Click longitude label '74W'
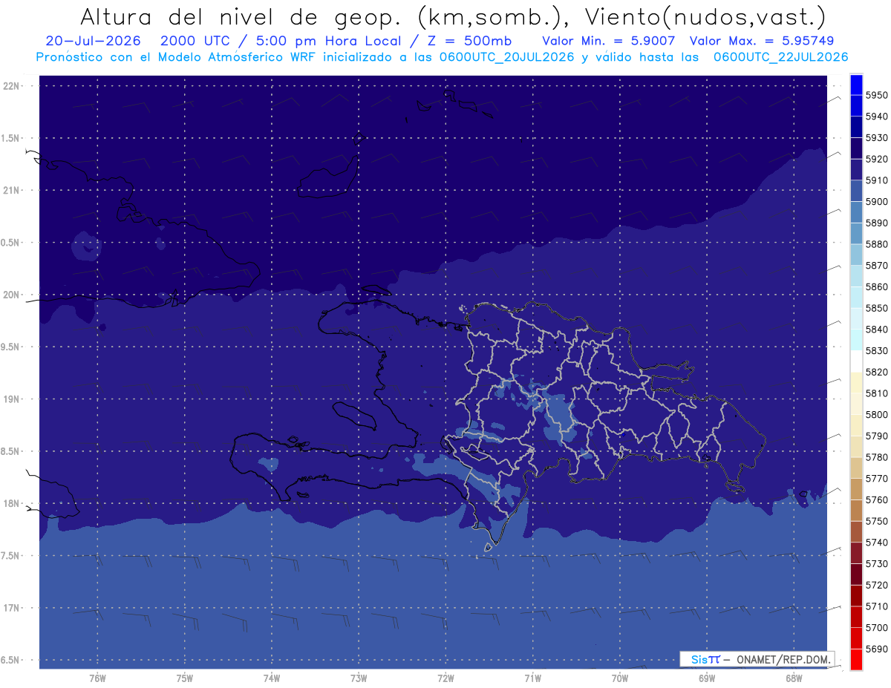The image size is (891, 688). [272, 678]
